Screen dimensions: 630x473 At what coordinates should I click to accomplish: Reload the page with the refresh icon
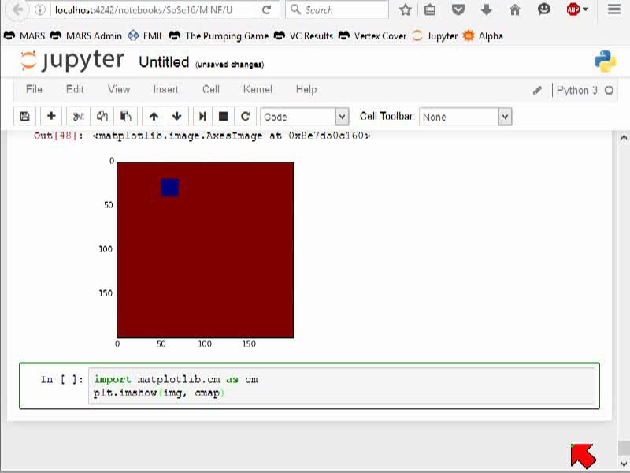point(266,9)
